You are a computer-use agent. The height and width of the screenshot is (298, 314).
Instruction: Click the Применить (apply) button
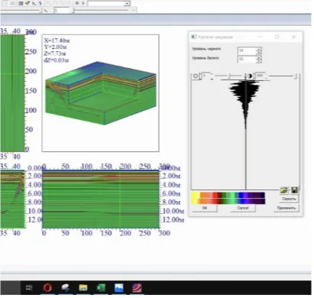click(286, 208)
